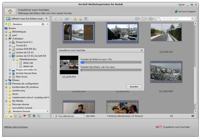Click the scroll up arrow of thumbnails
The height and width of the screenshot is (138, 200).
[x=195, y=23]
